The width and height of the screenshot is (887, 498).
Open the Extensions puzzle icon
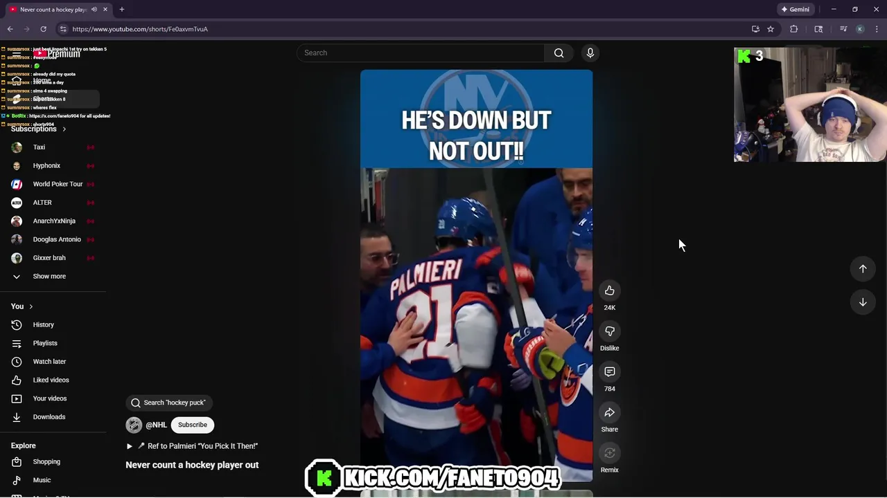pos(794,29)
